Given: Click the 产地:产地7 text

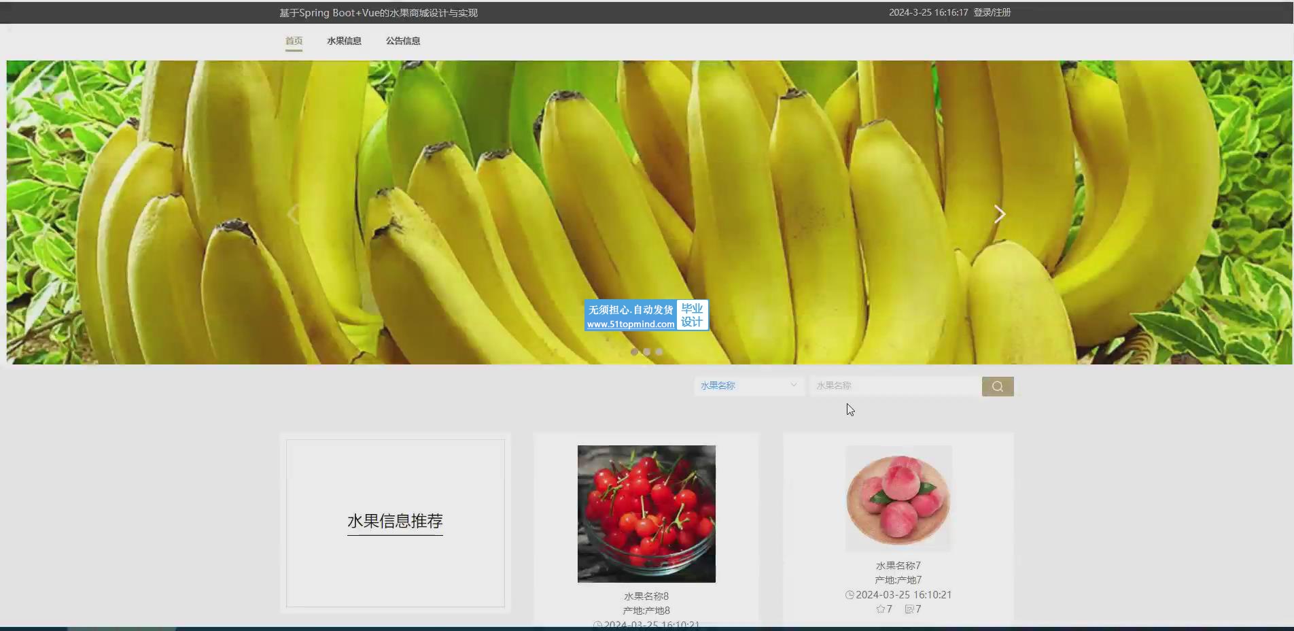Looking at the screenshot, I should point(898,580).
